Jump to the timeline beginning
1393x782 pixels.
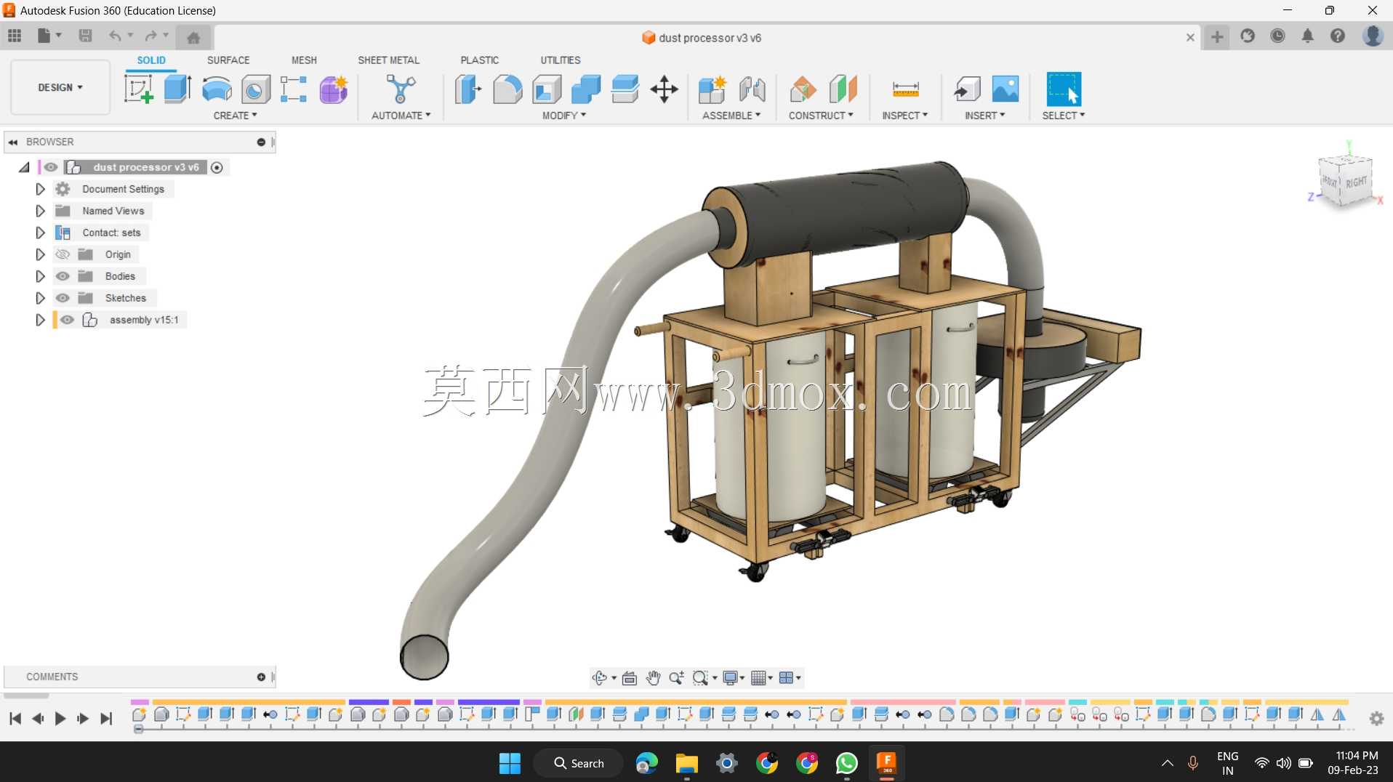click(15, 719)
